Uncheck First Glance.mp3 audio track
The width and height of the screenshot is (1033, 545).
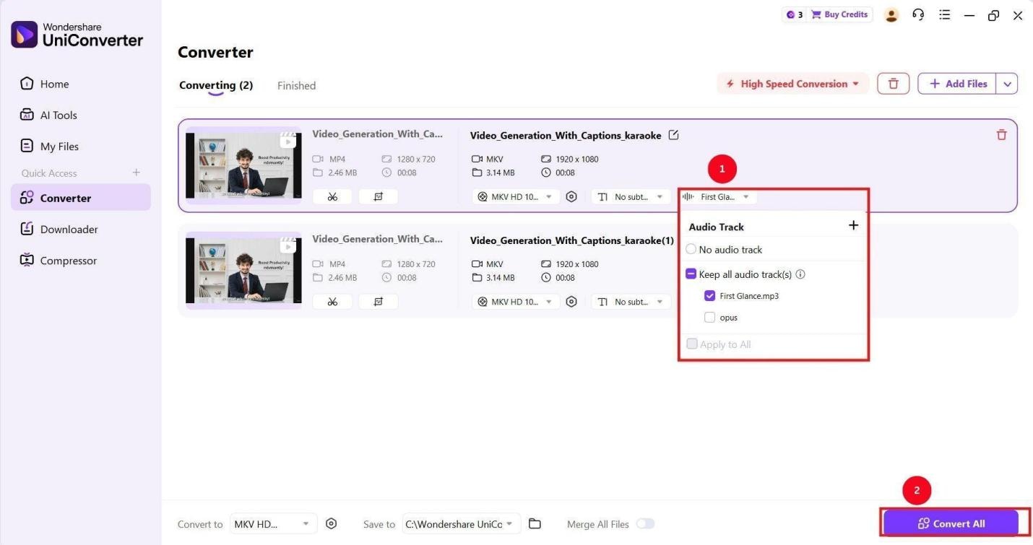point(709,295)
